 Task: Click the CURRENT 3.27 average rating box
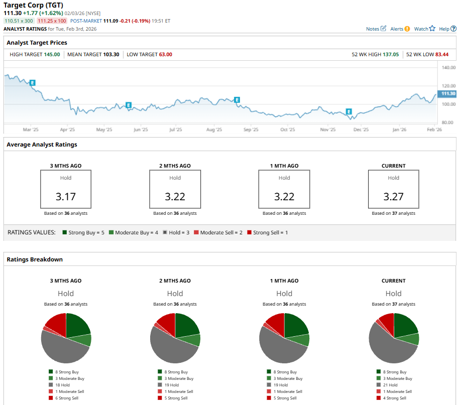pyautogui.click(x=393, y=189)
